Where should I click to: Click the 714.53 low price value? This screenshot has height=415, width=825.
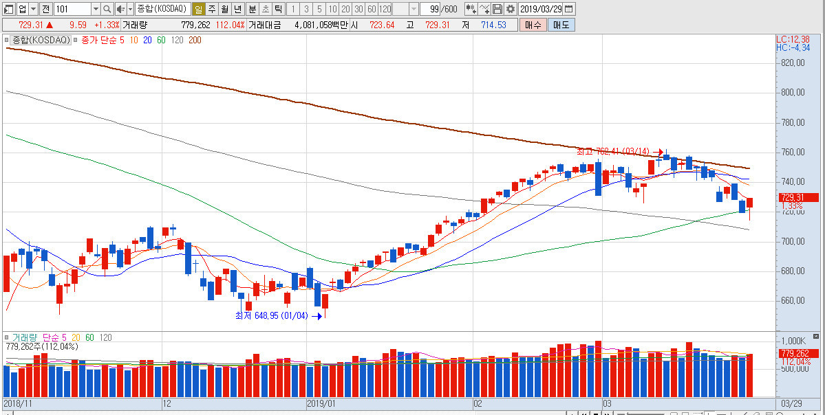click(x=493, y=25)
